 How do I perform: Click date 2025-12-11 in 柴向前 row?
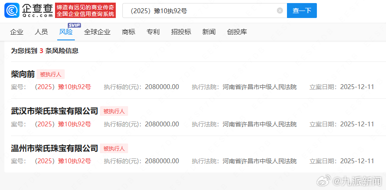pos(357,87)
